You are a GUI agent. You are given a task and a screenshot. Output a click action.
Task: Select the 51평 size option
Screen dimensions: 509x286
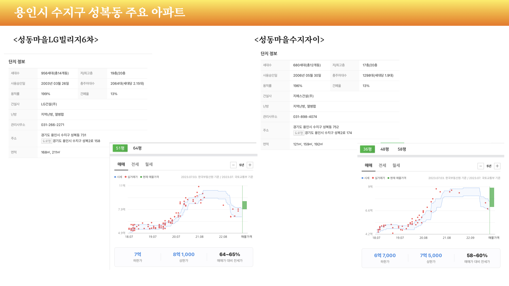point(120,148)
